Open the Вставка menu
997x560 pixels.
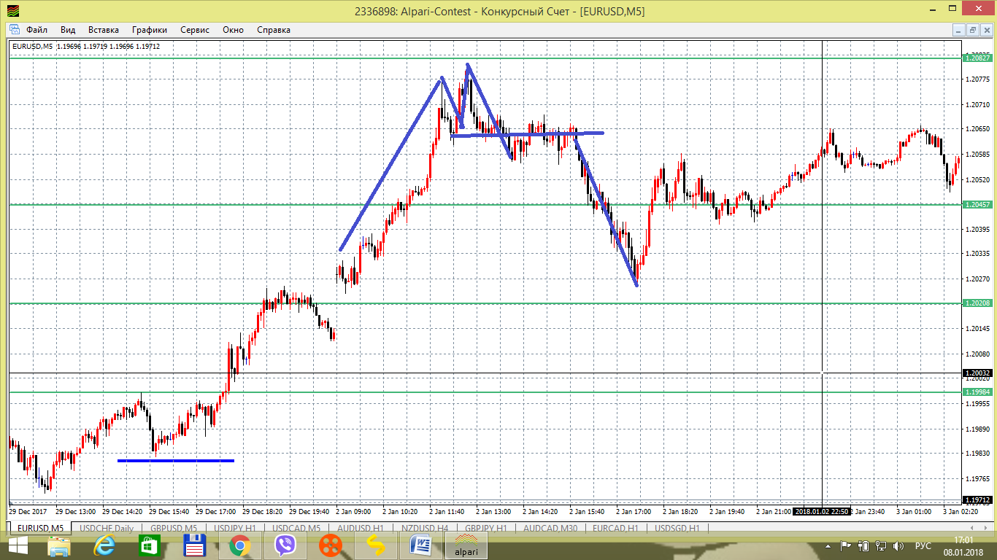tap(103, 30)
